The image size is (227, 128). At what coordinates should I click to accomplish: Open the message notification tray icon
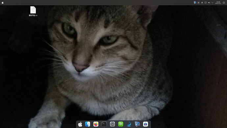click(205, 3)
